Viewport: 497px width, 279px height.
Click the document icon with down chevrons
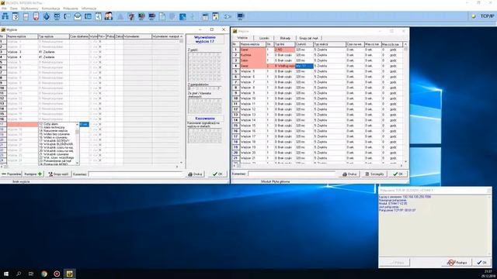[16, 16]
